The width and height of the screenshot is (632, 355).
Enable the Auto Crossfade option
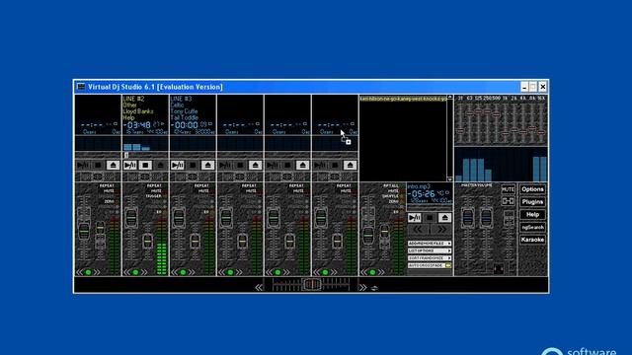point(430,265)
